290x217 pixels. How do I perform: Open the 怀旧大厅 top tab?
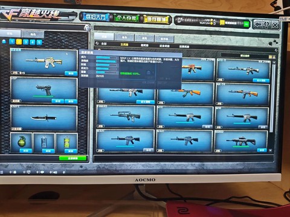coord(95,17)
